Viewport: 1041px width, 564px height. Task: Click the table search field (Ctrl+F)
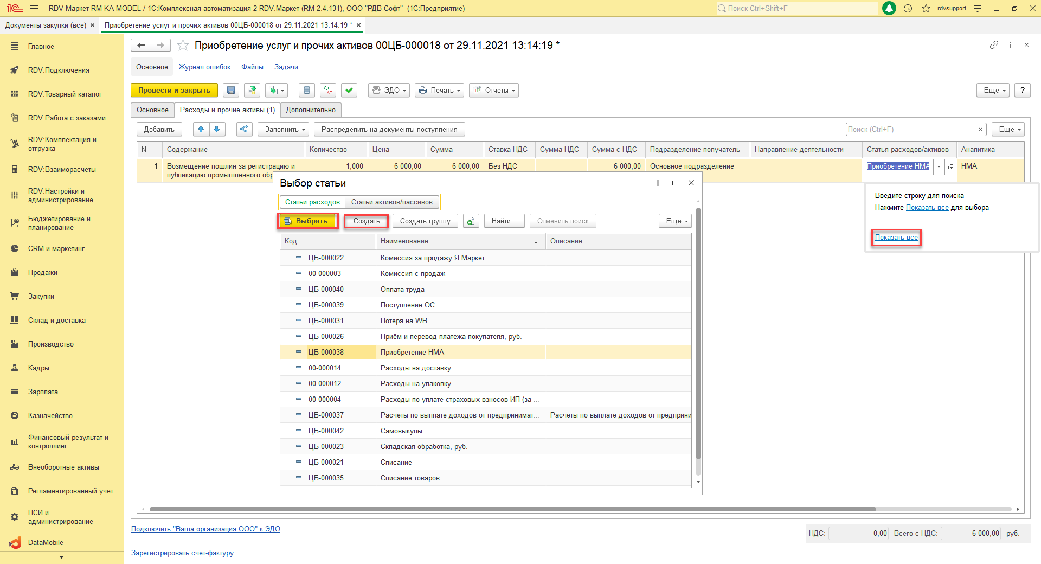[x=910, y=130]
